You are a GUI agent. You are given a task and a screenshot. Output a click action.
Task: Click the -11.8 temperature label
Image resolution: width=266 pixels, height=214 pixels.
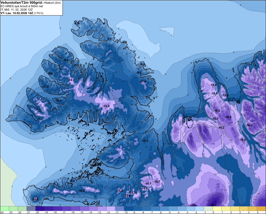click(143, 82)
